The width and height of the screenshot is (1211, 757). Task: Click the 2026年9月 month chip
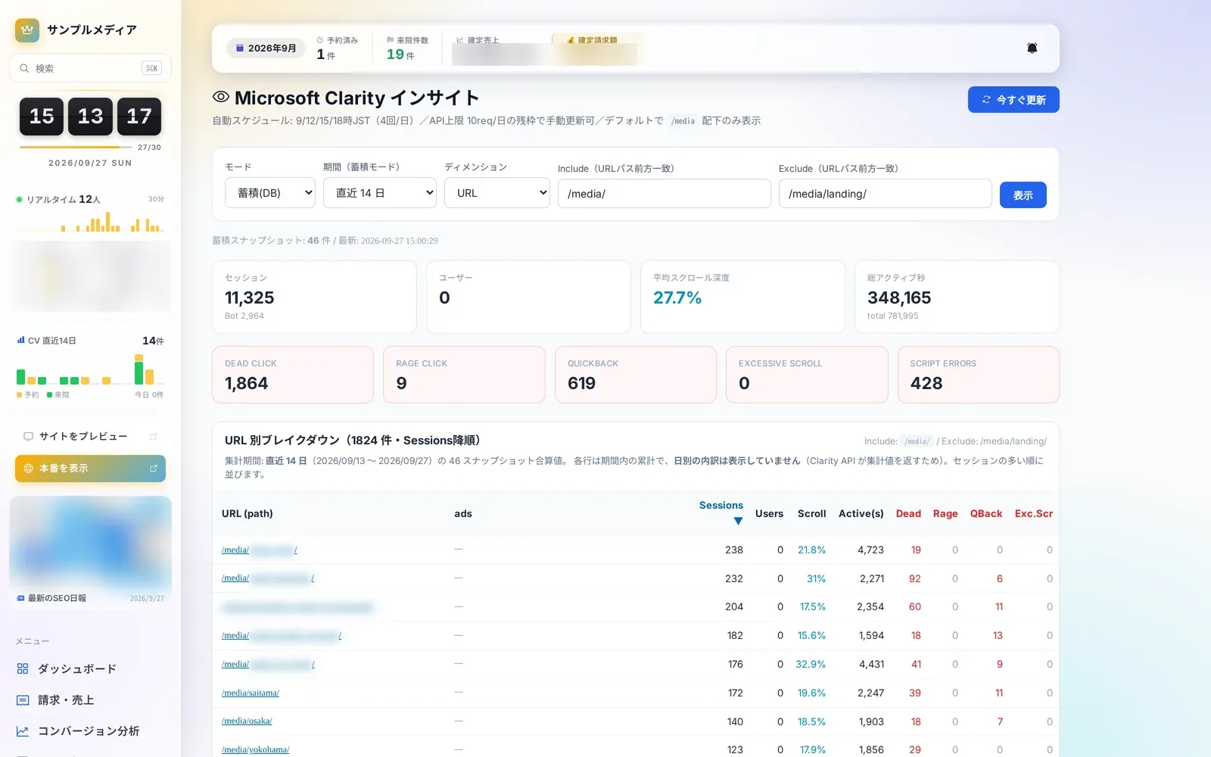pos(266,48)
